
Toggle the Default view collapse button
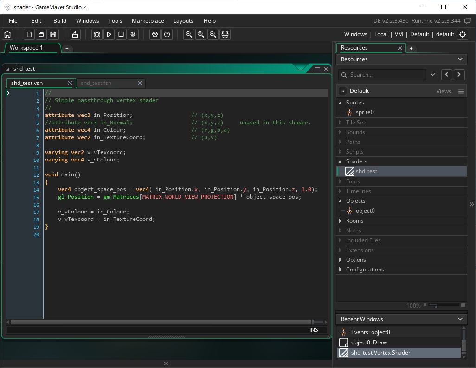(x=342, y=91)
